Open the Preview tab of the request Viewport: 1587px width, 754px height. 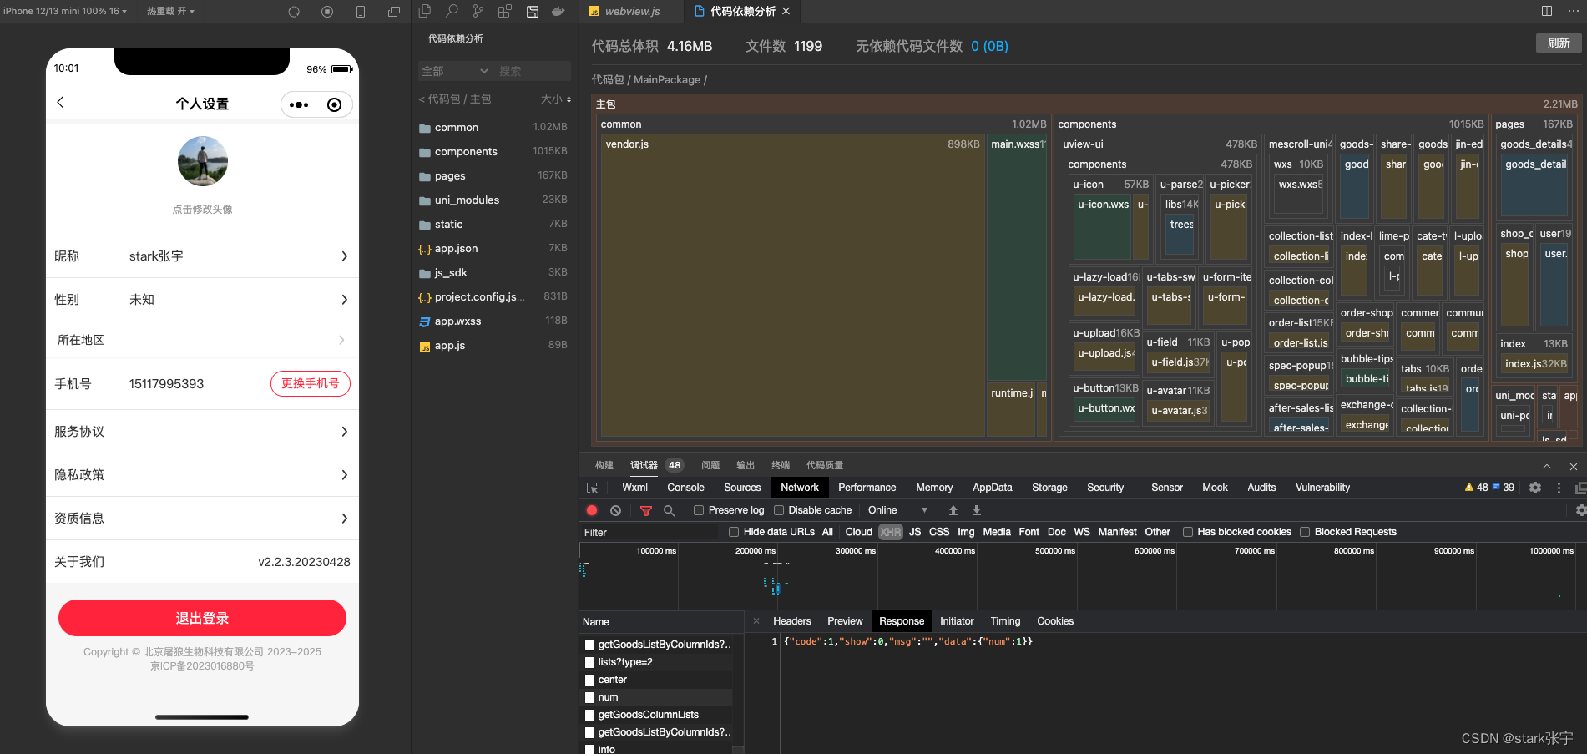pos(845,621)
